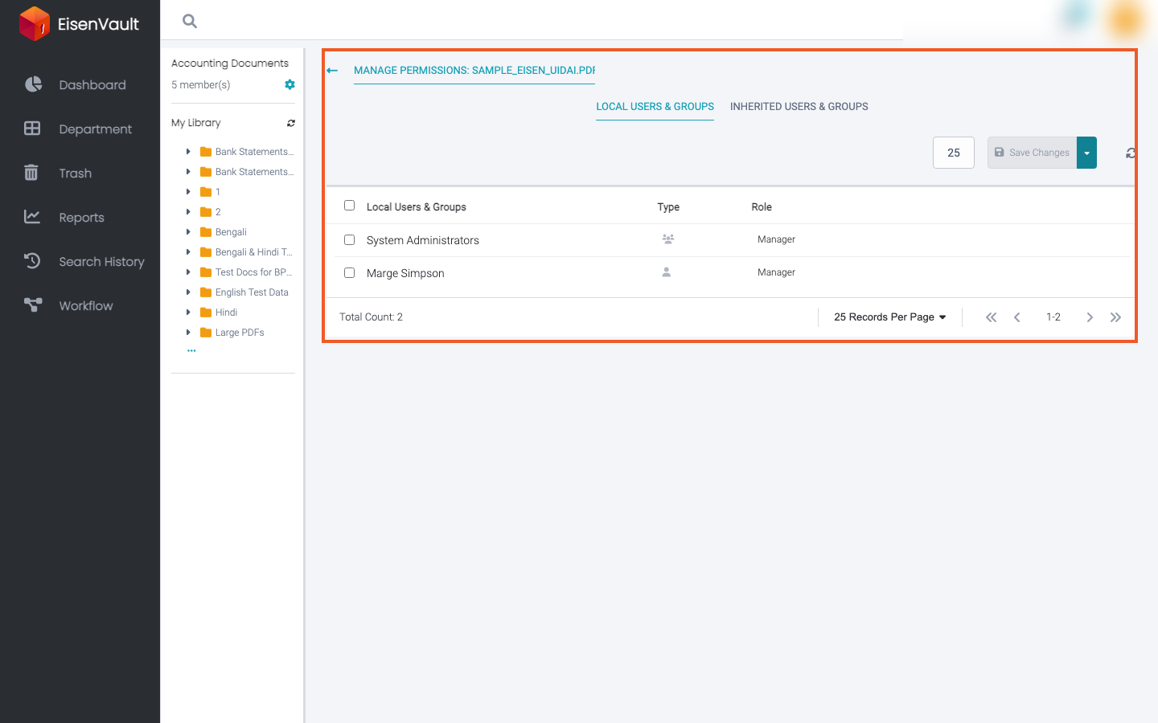1158x723 pixels.
Task: Click Marge Simpson user type icon
Action: pyautogui.click(x=666, y=272)
